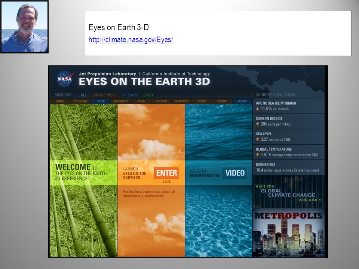Click the NASA logo icon
This screenshot has width=359, height=269.
click(x=65, y=79)
